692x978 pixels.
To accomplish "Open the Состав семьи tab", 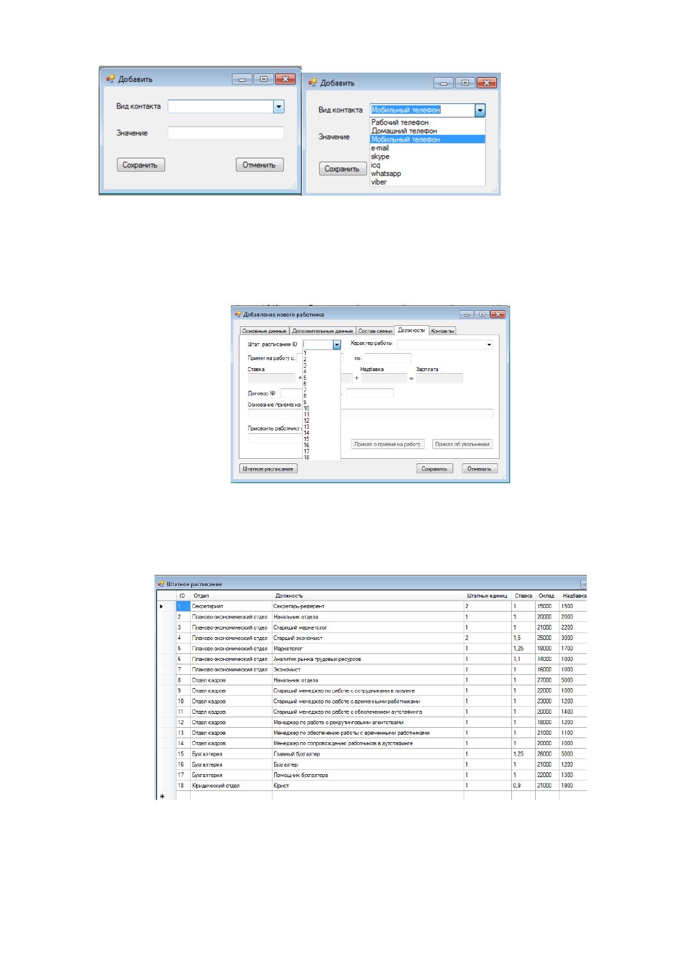I will (x=375, y=331).
